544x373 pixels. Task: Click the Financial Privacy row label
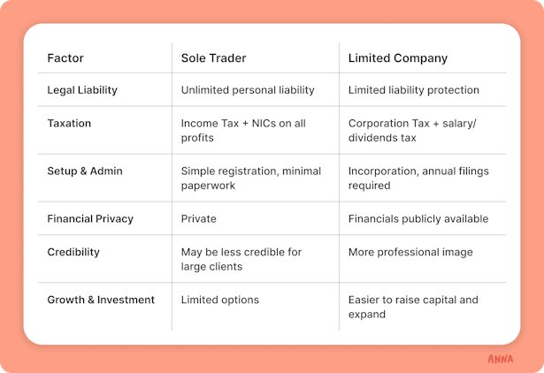[90, 219]
